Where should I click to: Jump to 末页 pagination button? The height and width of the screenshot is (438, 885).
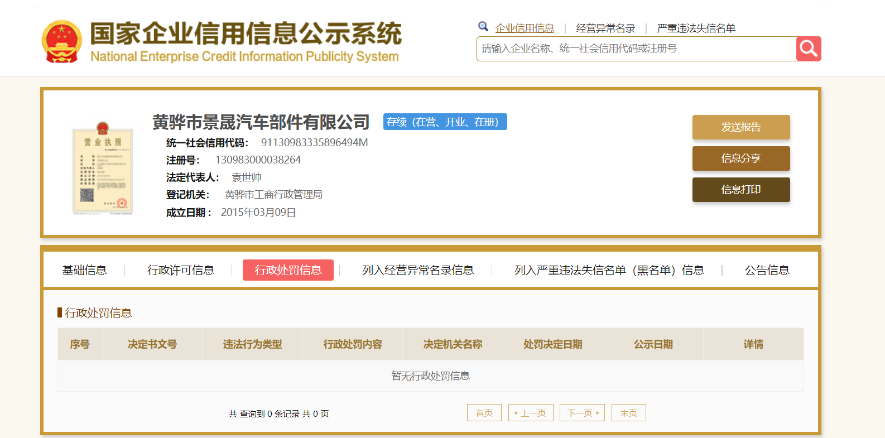[x=629, y=413]
